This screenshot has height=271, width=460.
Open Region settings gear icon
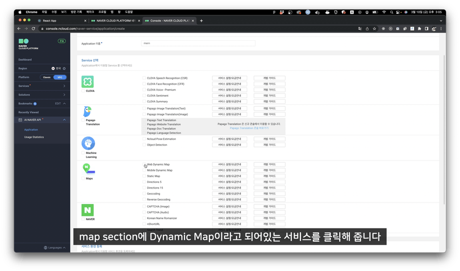(x=64, y=68)
